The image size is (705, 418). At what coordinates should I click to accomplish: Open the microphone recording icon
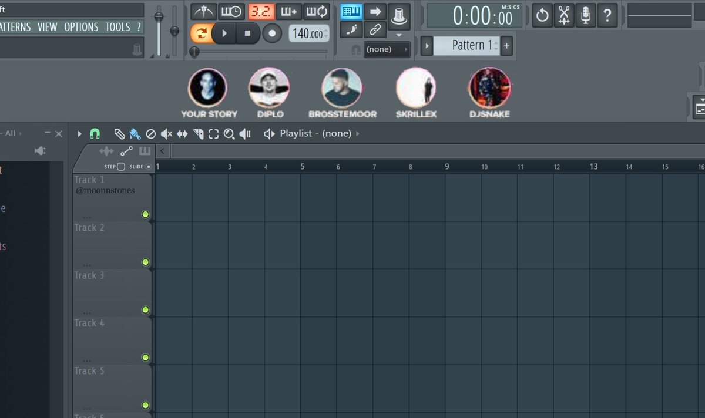pyautogui.click(x=585, y=15)
